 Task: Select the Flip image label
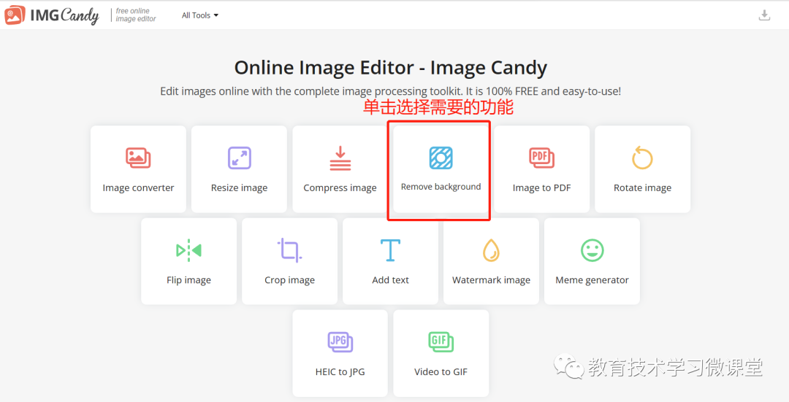click(188, 280)
